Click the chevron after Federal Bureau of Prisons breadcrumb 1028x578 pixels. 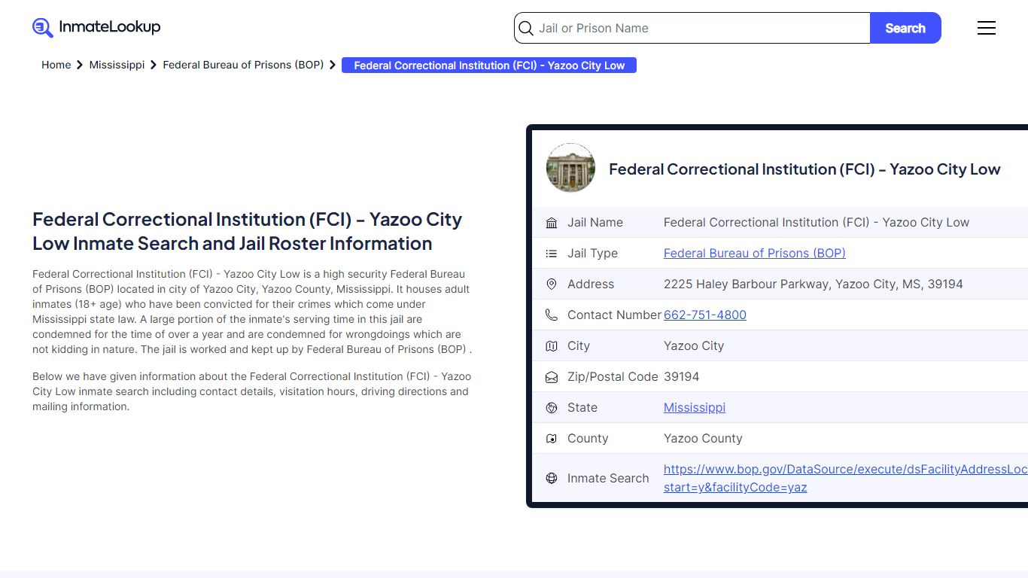[x=333, y=65]
